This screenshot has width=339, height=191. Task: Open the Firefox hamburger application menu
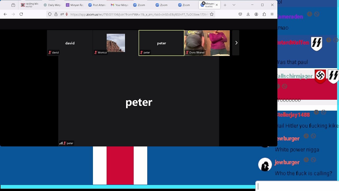point(272,14)
